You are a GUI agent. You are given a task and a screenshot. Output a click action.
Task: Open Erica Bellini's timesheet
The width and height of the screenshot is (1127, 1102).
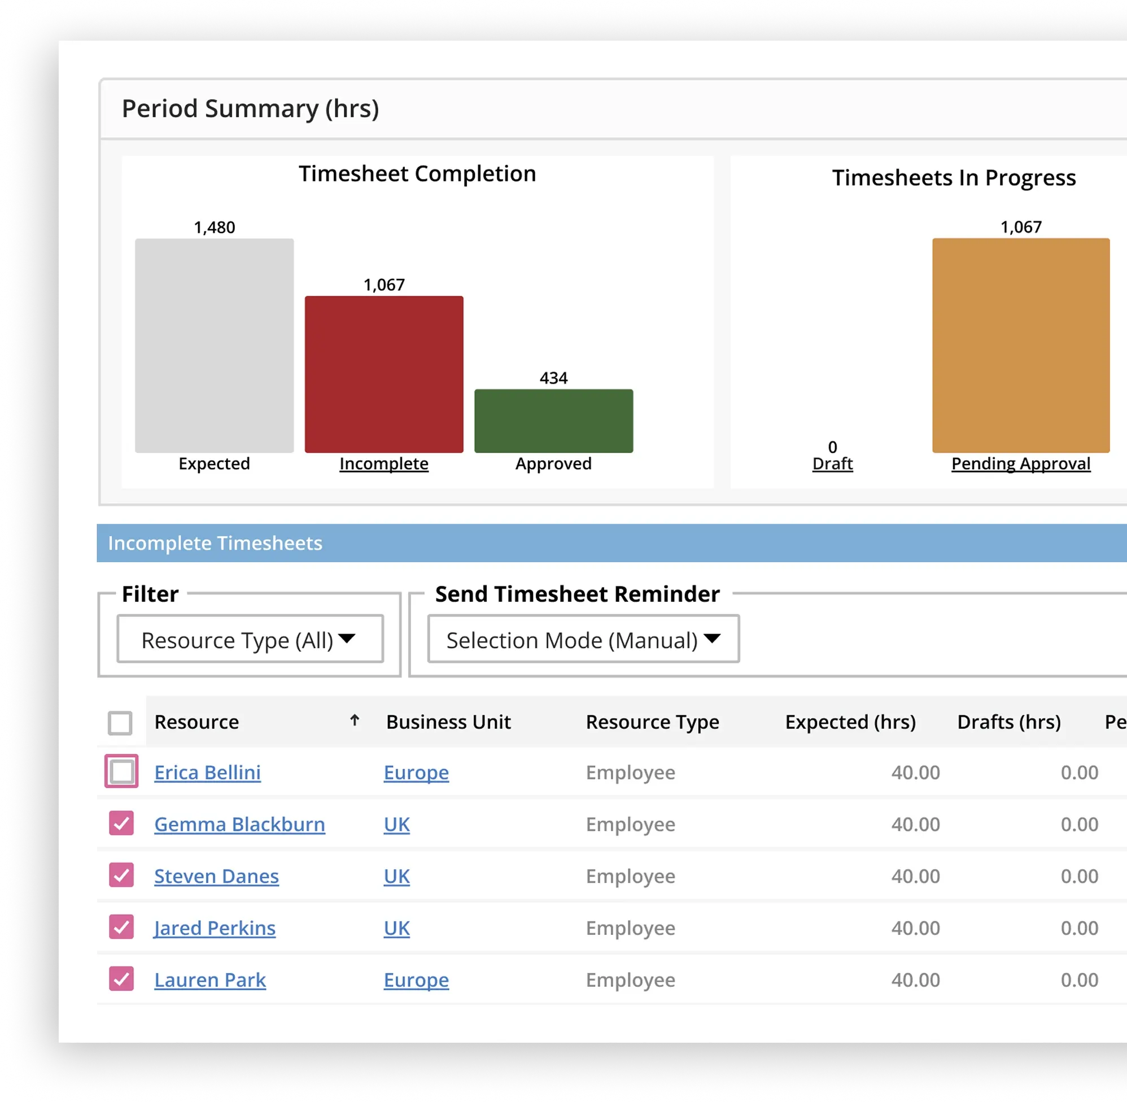pos(207,772)
